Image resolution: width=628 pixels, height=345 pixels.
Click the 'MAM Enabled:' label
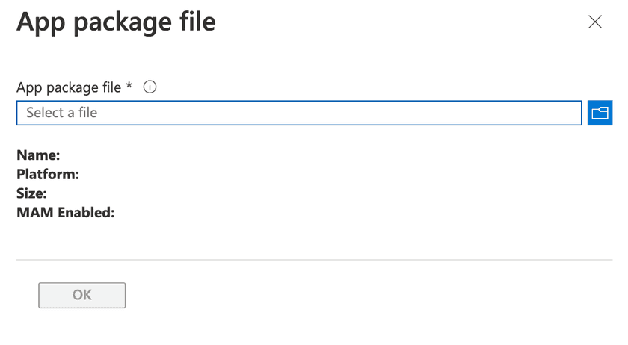65,214
